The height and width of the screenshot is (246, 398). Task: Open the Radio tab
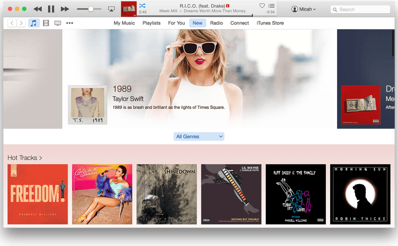(x=217, y=23)
